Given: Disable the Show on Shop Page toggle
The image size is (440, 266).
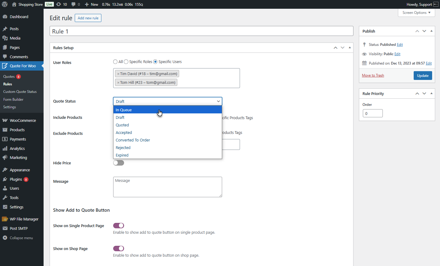Looking at the screenshot, I should point(118,248).
